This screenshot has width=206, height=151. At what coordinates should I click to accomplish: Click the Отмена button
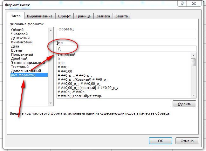[185, 141]
